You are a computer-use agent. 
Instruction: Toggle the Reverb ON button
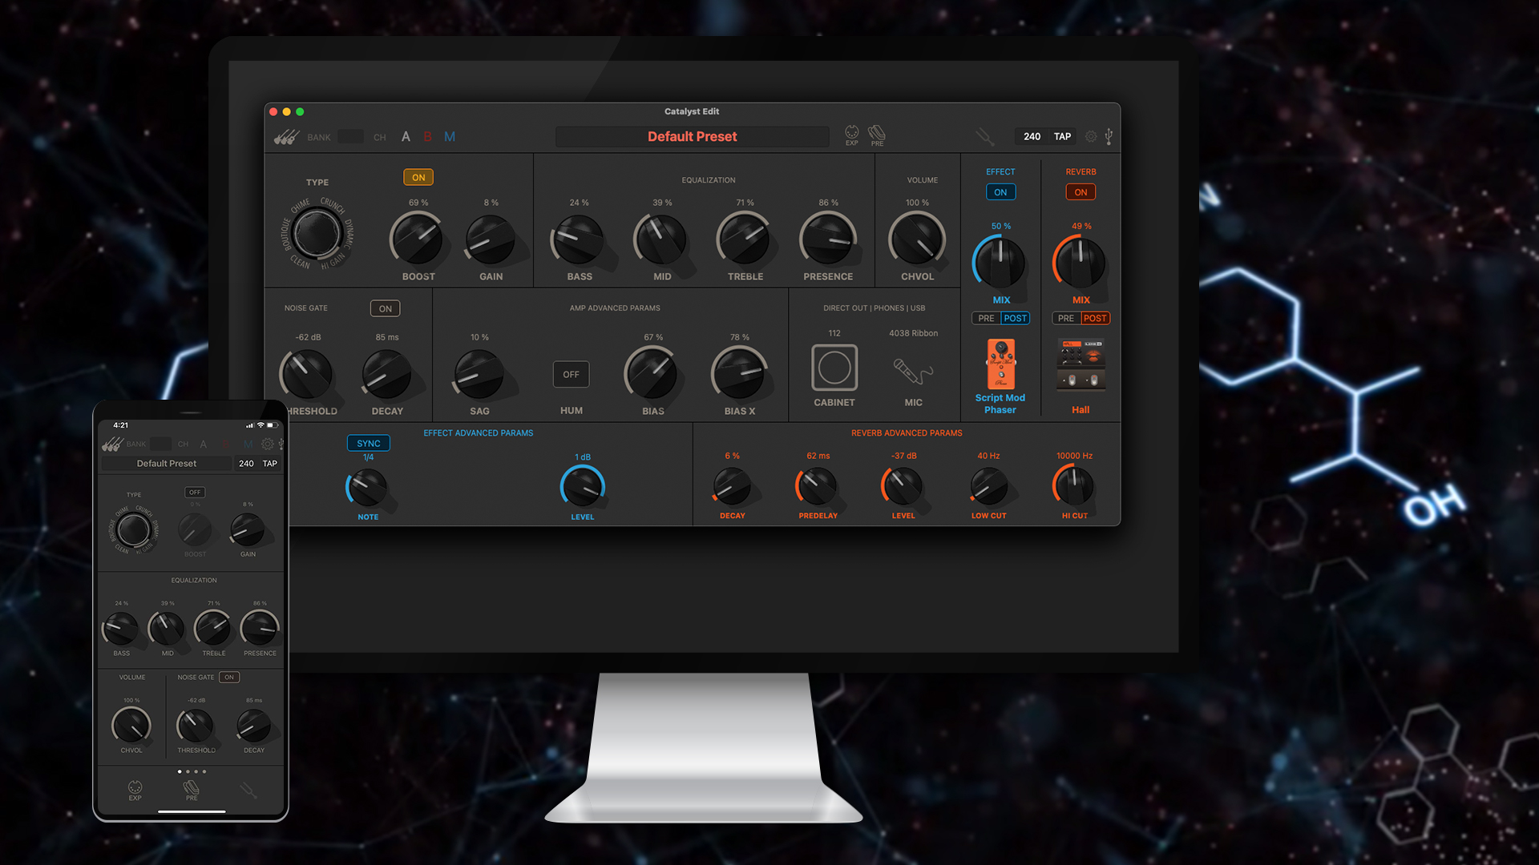coord(1081,192)
